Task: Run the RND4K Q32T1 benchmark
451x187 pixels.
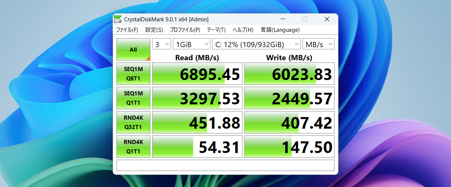Action: (133, 122)
